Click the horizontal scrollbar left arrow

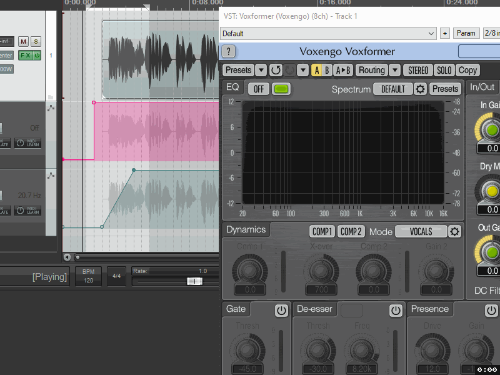click(67, 257)
